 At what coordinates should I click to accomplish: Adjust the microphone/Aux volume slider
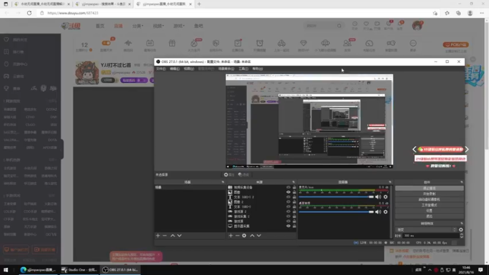coord(336,197)
